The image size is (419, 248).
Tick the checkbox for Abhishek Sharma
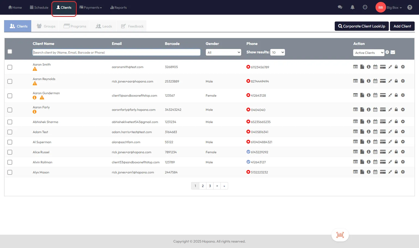[x=10, y=122]
